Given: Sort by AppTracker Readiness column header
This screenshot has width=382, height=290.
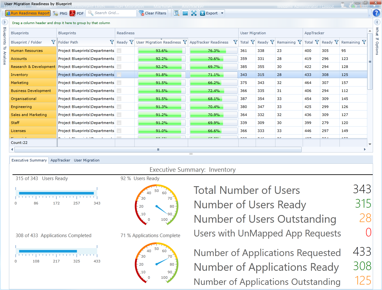Looking at the screenshot, I should (209, 42).
